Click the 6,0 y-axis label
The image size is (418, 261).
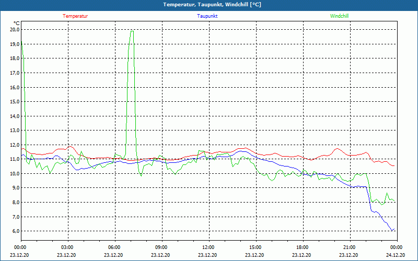pyautogui.click(x=16, y=231)
